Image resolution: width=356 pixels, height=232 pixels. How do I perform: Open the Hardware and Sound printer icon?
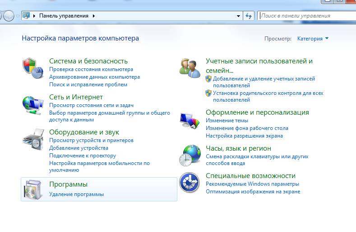coord(33,139)
